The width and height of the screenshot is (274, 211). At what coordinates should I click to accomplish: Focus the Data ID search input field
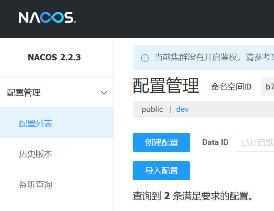click(255, 142)
